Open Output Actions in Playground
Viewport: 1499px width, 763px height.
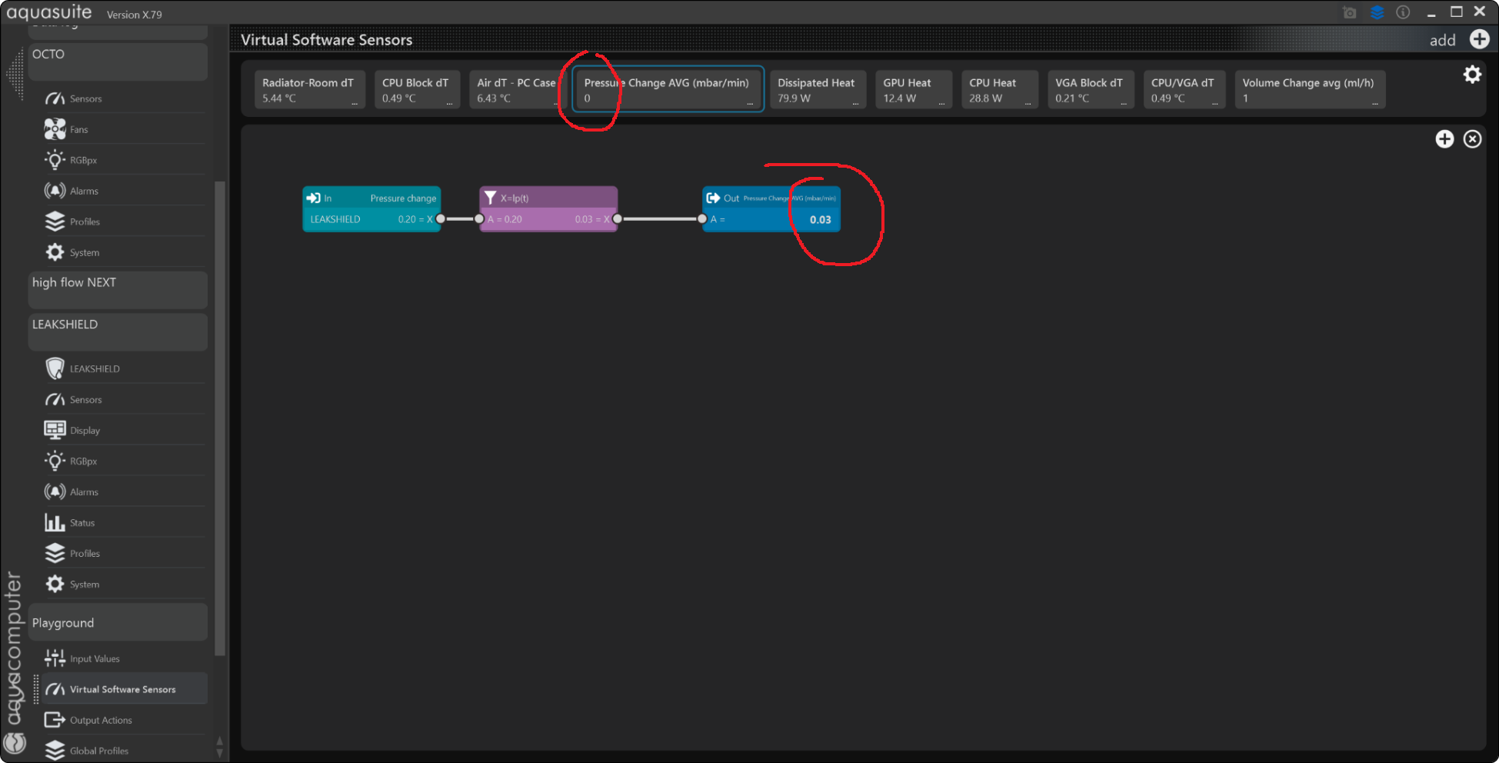pos(124,720)
